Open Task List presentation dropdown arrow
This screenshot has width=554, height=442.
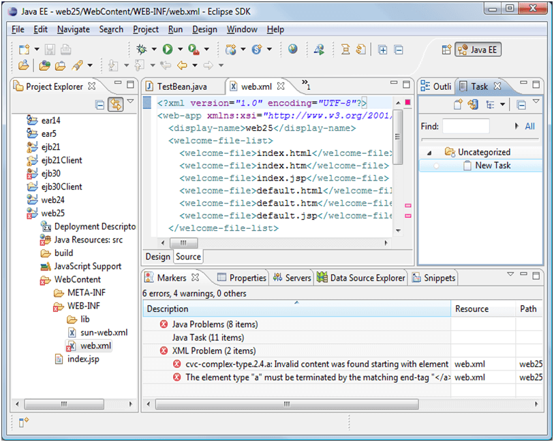pyautogui.click(x=502, y=104)
